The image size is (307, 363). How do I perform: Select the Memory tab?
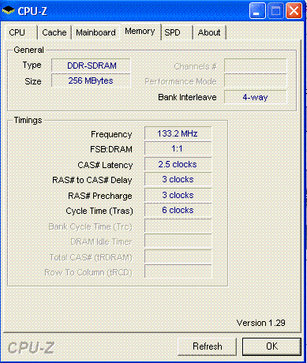(140, 32)
